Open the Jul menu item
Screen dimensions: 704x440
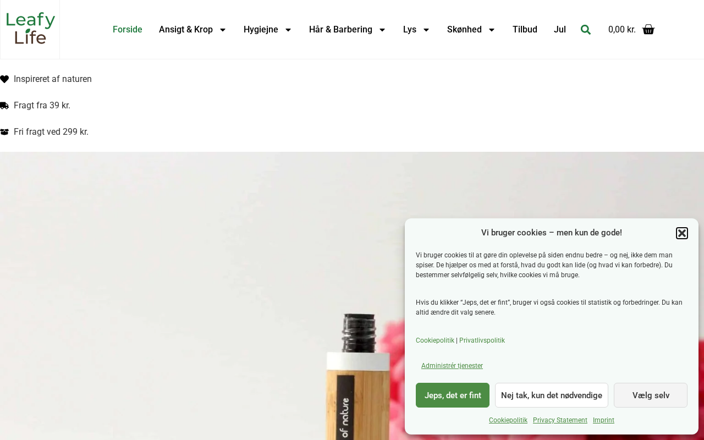tap(560, 30)
